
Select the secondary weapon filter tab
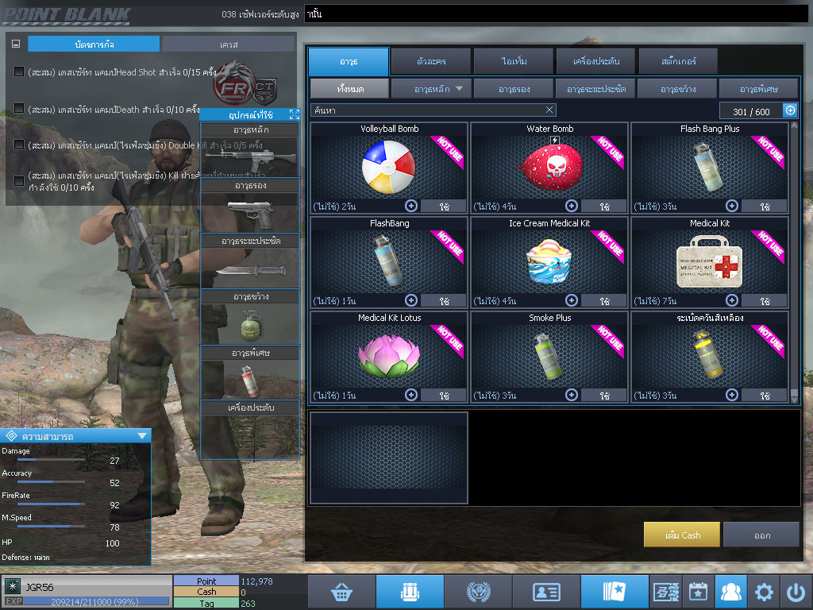(514, 89)
